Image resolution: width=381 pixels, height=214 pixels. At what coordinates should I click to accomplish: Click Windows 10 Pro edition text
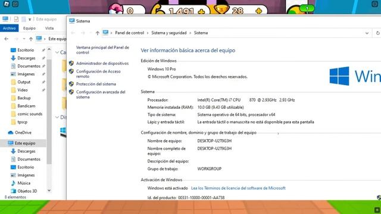click(x=161, y=69)
